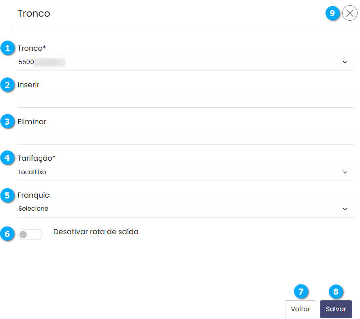Click into the Inserir text field
This screenshot has width=360, height=319.
(x=185, y=99)
